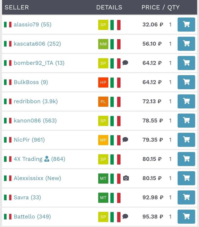Click the NM condition badge for kascata606

pyautogui.click(x=103, y=44)
